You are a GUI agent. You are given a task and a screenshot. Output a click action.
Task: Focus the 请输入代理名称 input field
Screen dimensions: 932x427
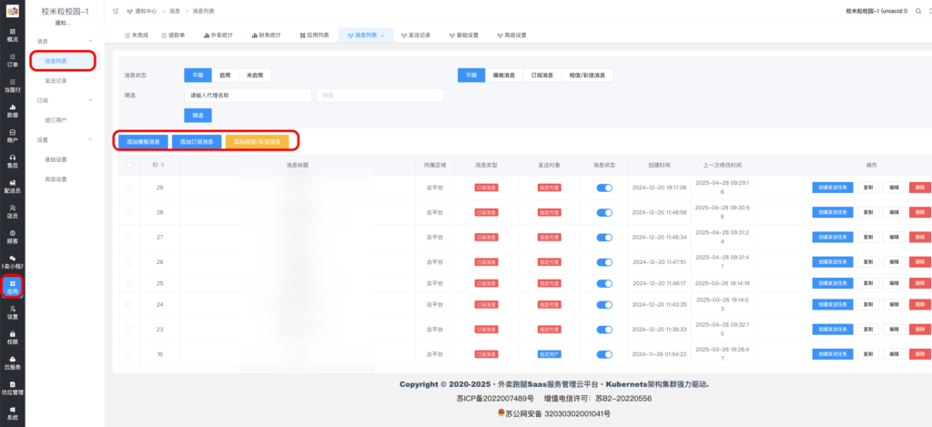coord(248,96)
